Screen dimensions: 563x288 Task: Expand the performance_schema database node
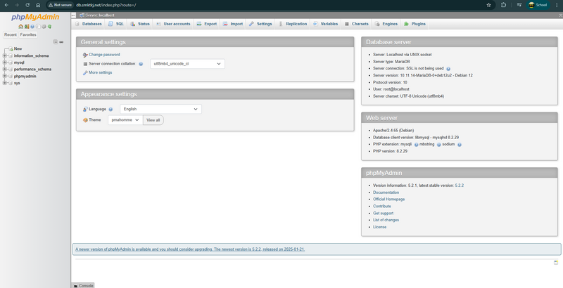[x=5, y=70]
